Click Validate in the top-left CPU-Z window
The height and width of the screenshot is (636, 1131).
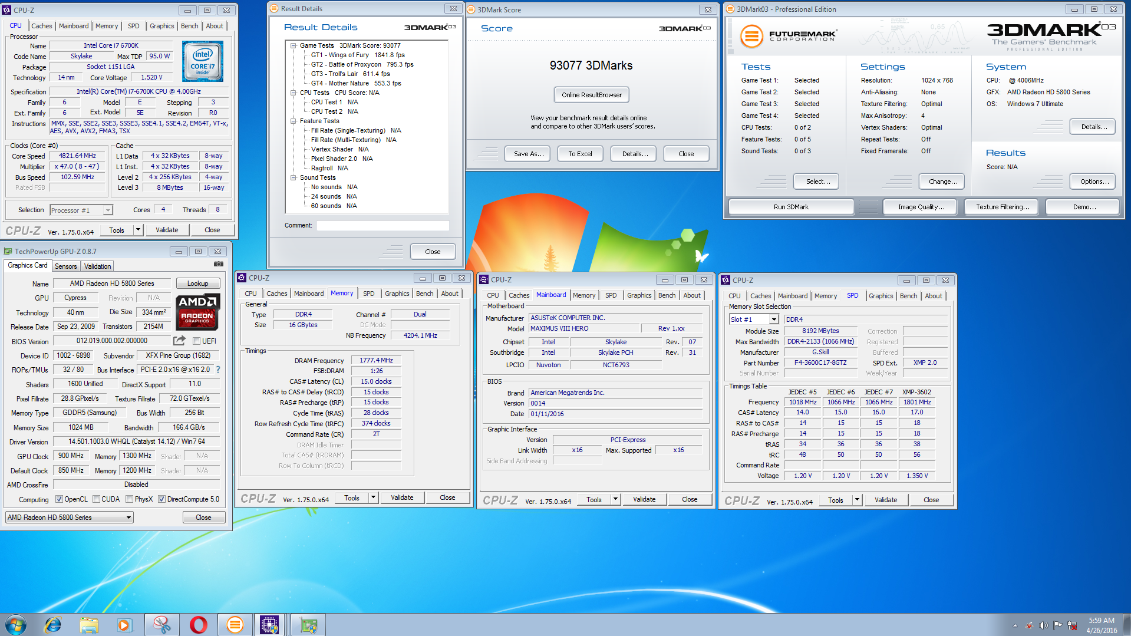coord(167,230)
